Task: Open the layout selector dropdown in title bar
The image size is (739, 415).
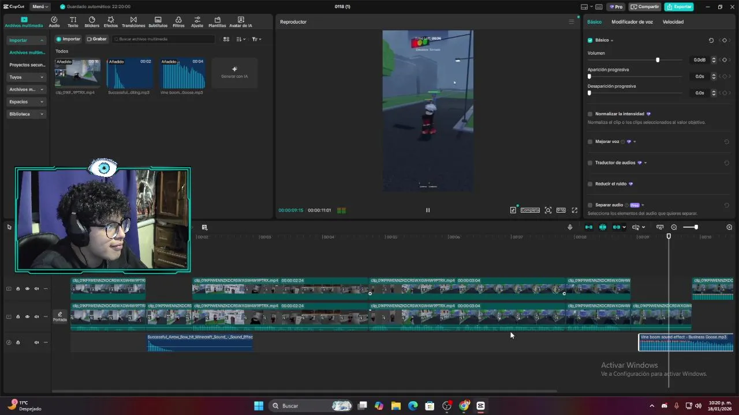Action: (x=586, y=7)
